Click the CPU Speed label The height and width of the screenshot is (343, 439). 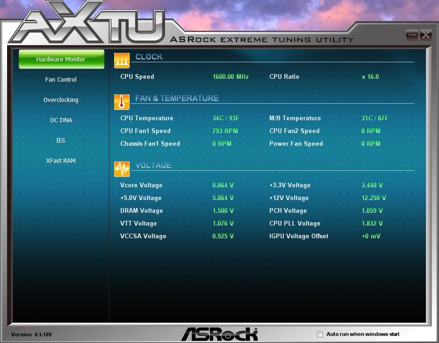coord(137,77)
